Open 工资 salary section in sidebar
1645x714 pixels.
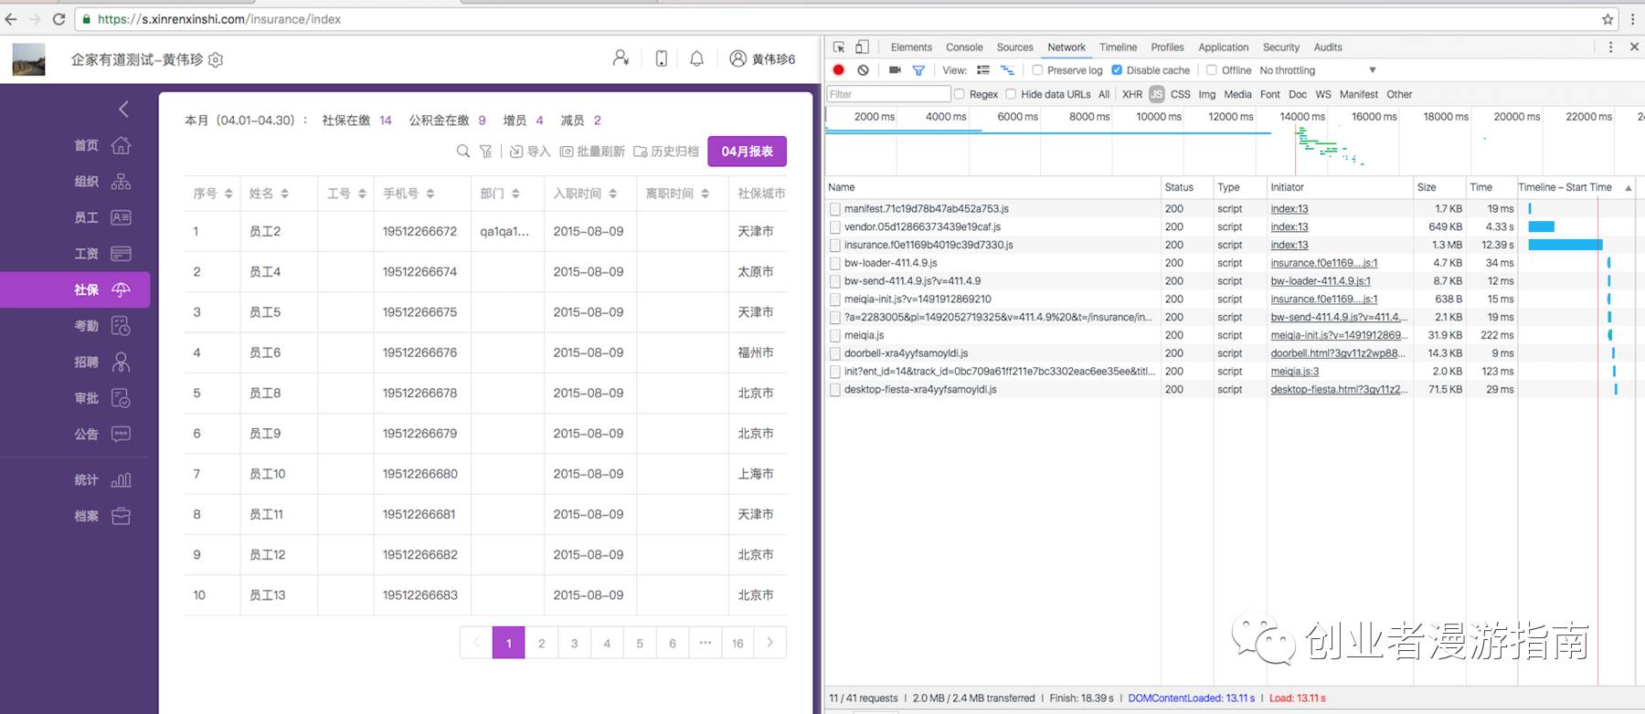[x=102, y=254]
